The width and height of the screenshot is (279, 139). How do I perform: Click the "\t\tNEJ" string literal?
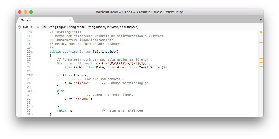(82, 99)
